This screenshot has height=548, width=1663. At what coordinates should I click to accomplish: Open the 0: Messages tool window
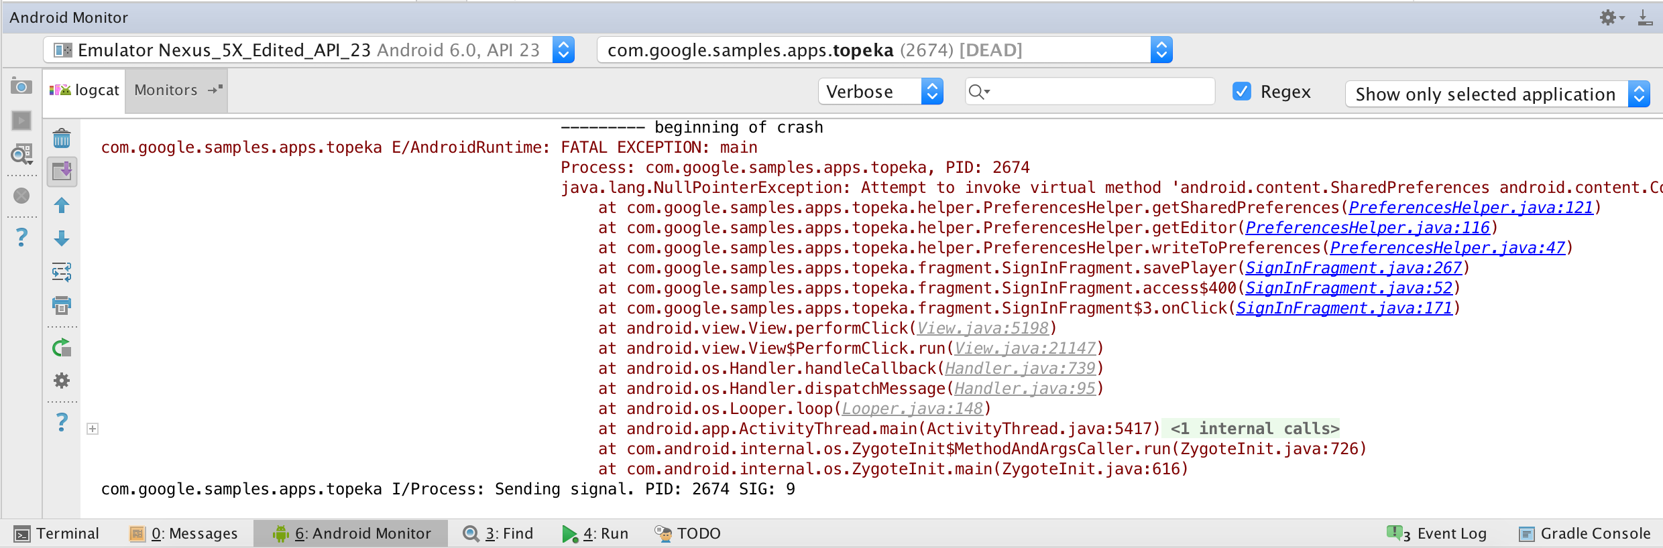click(x=184, y=534)
